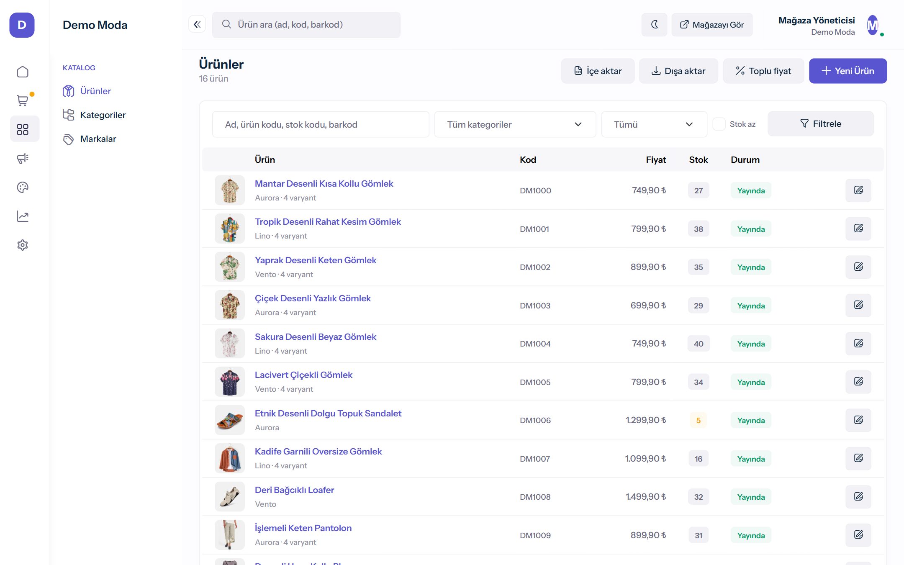This screenshot has width=904, height=565.
Task: Open the home dashboard icon in sidebar
Action: tap(23, 72)
